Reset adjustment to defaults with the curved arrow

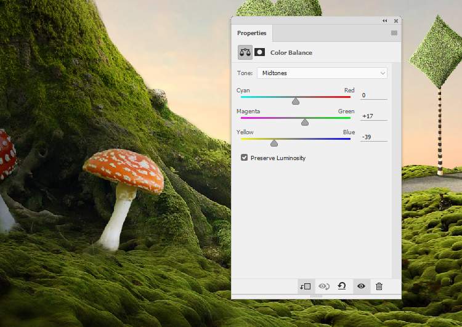click(341, 286)
